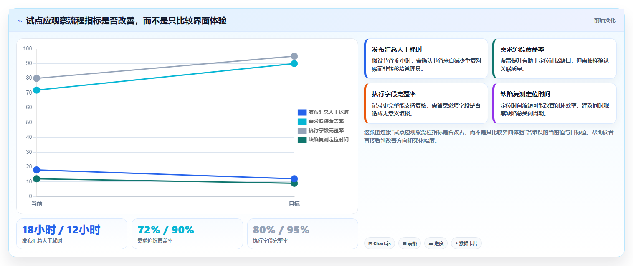633x266 pixels.
Task: Click the 80% / 95% stat card
Action: click(303, 234)
